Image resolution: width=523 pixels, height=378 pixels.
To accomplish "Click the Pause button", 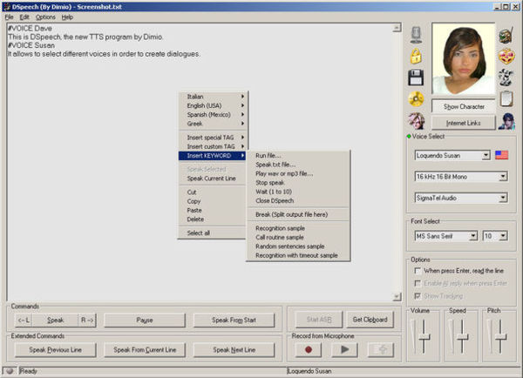I will (145, 320).
